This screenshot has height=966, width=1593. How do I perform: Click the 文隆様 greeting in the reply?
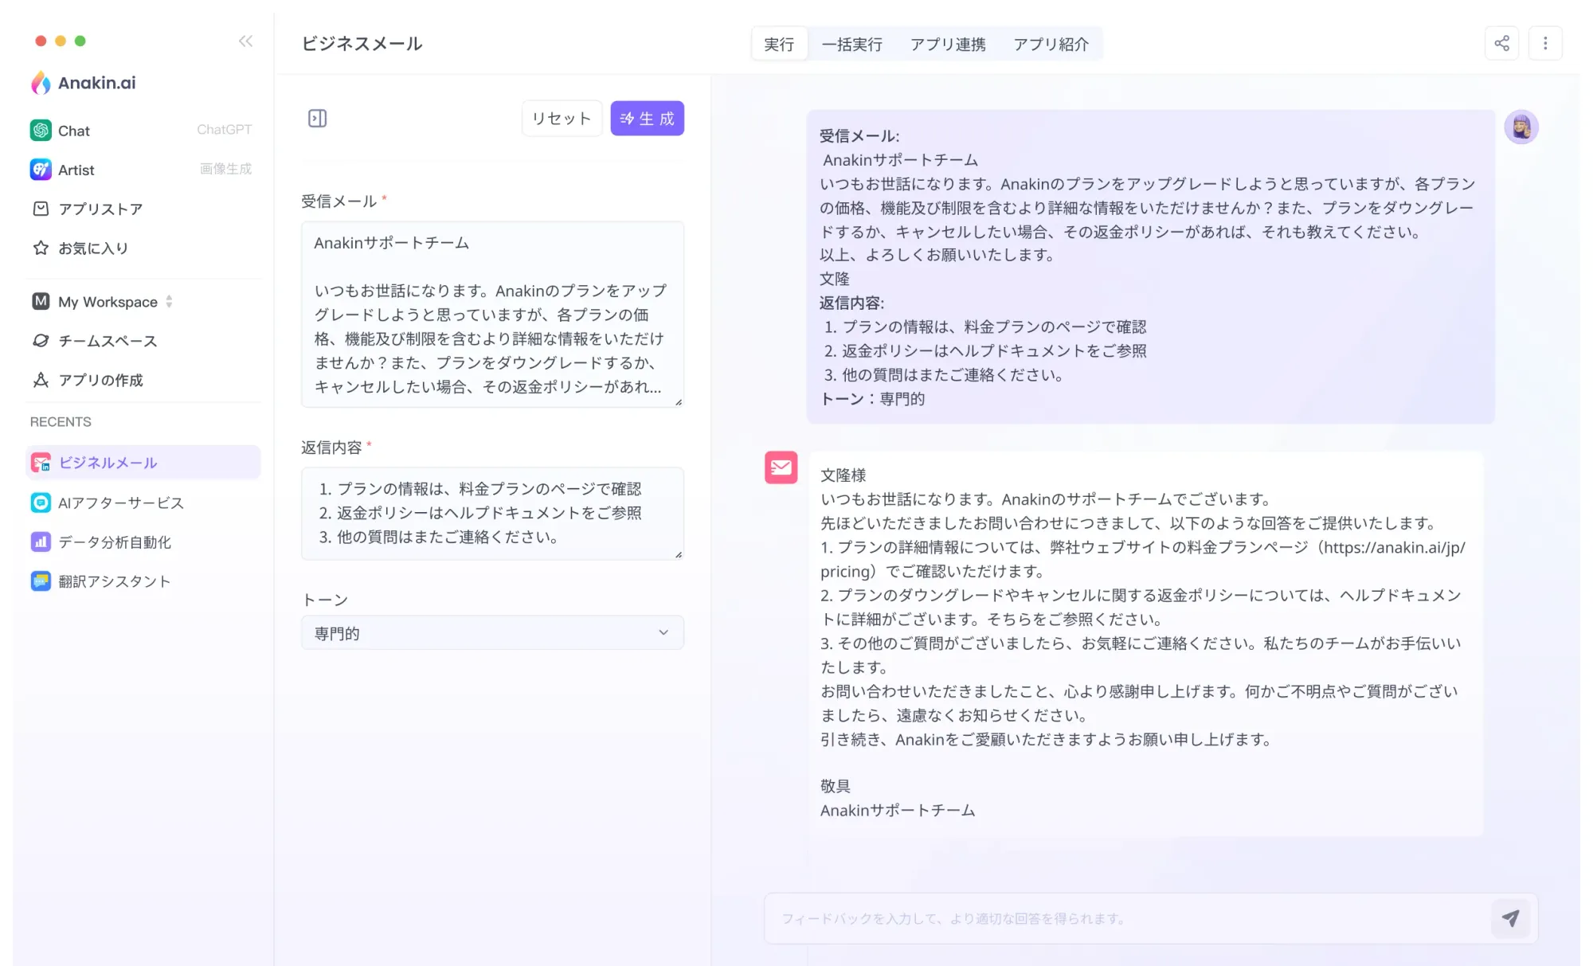click(843, 475)
